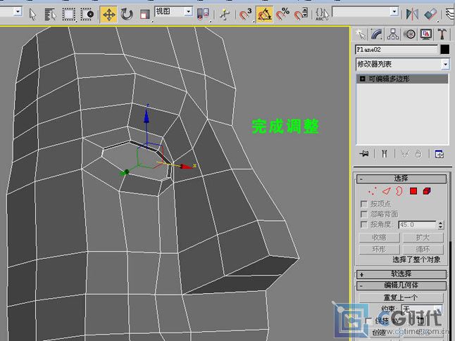
Task: Click the angle spinner arrows
Action: tap(440, 225)
